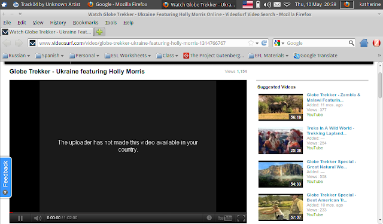
Task: Expand the Class bookmarks folder
Action: coord(167,56)
